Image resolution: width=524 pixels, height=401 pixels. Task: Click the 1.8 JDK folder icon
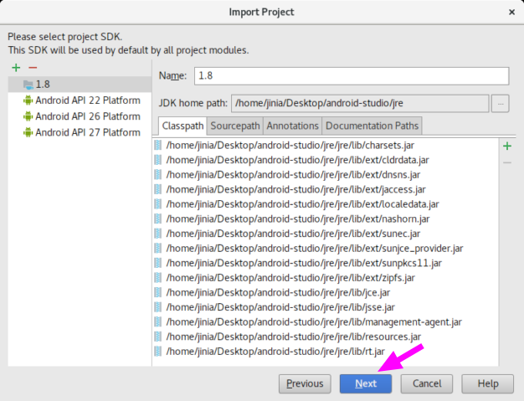pos(28,85)
